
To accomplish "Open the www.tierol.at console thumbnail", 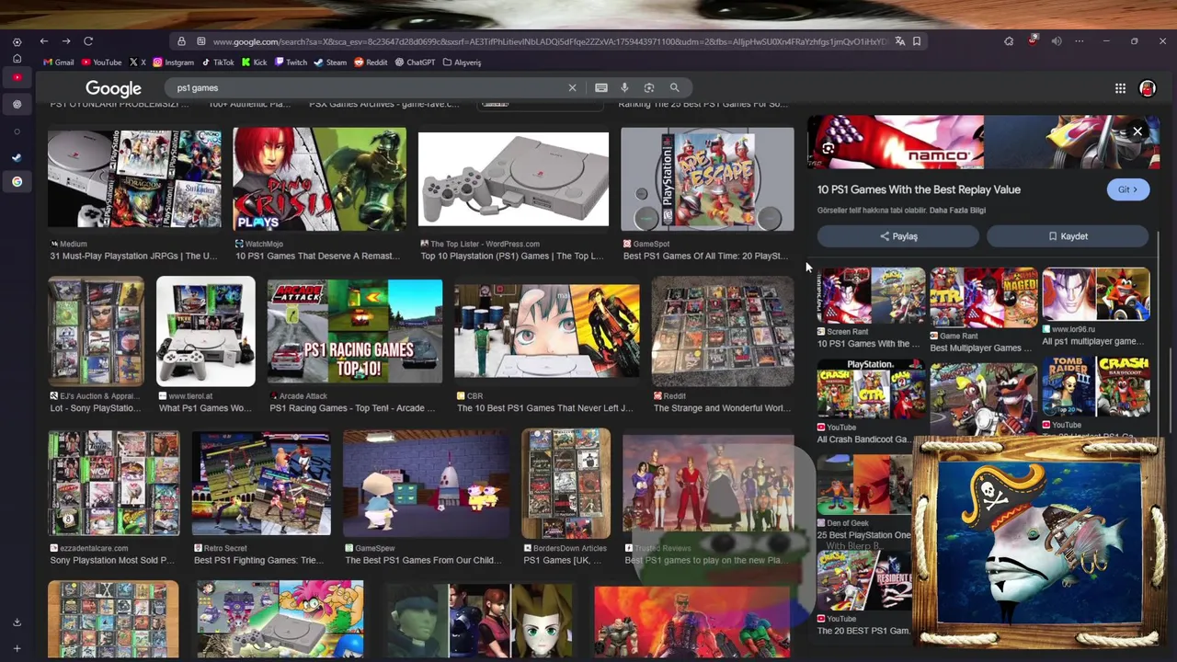I will [x=205, y=332].
